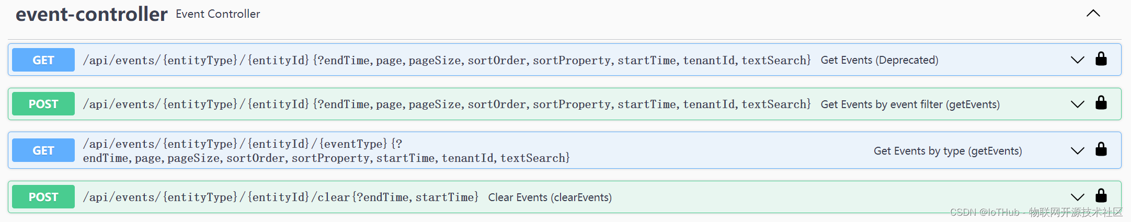Click the lock icon on Get Events (Deprecated)
The image size is (1131, 222).
pyautogui.click(x=1101, y=59)
